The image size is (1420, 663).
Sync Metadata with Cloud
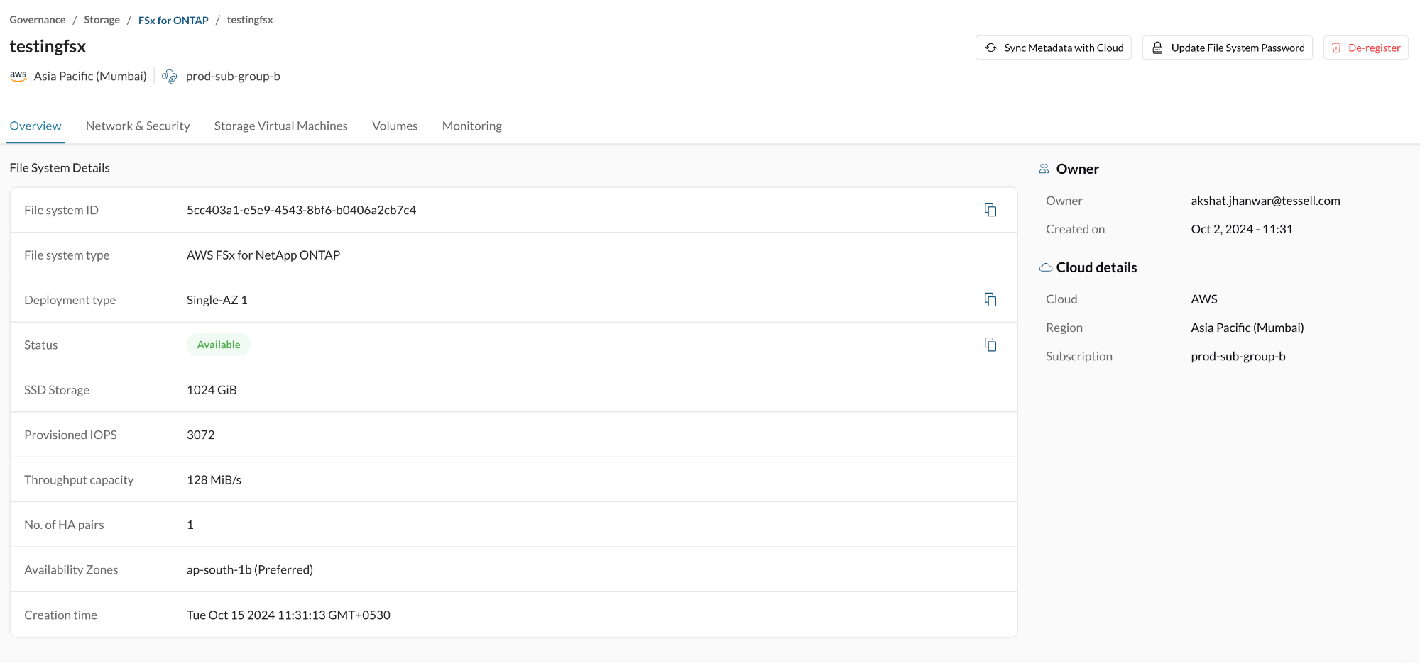click(x=1054, y=48)
